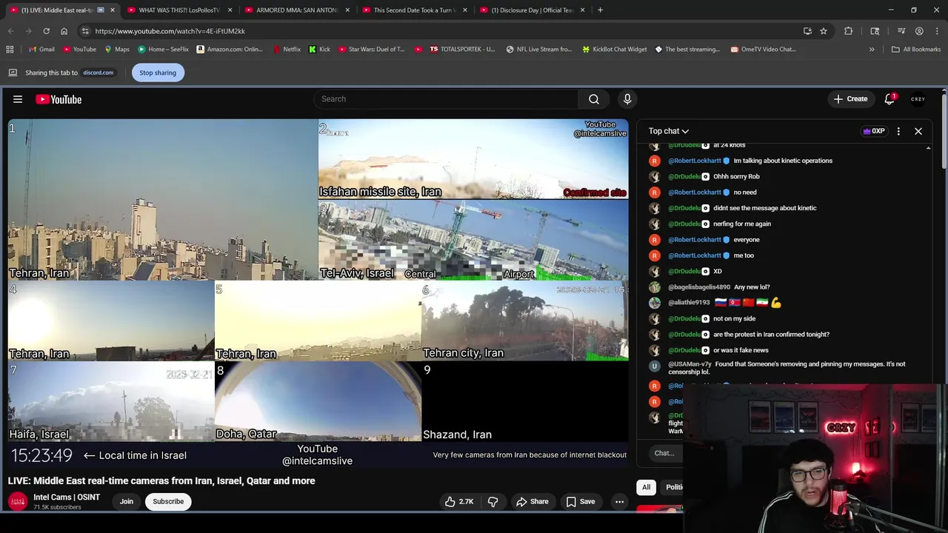Image resolution: width=948 pixels, height=533 pixels.
Task: Click the Create button
Action: (850, 99)
